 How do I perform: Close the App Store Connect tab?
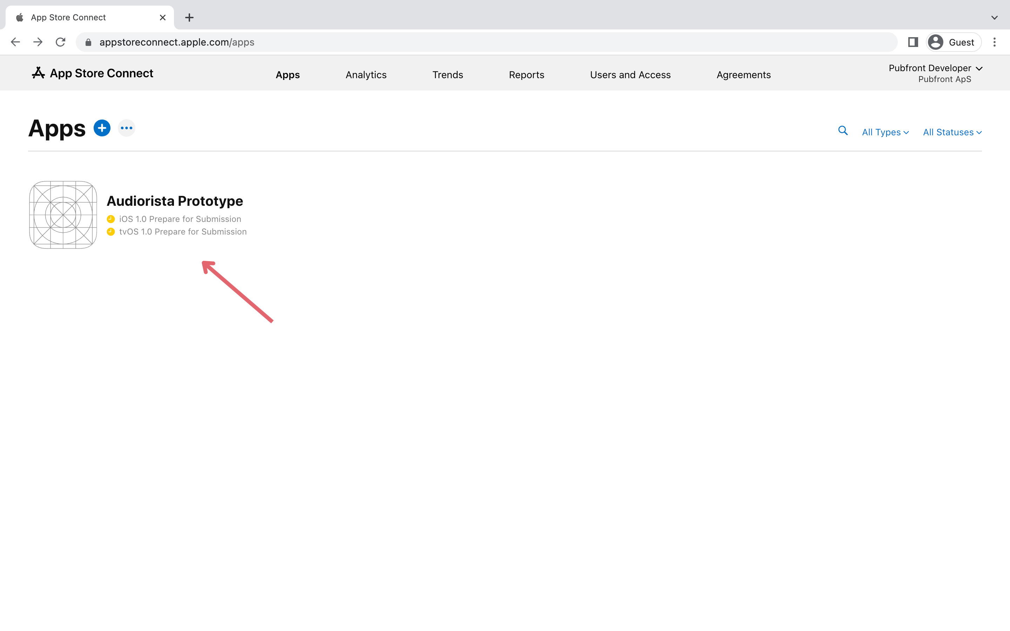[x=163, y=18]
